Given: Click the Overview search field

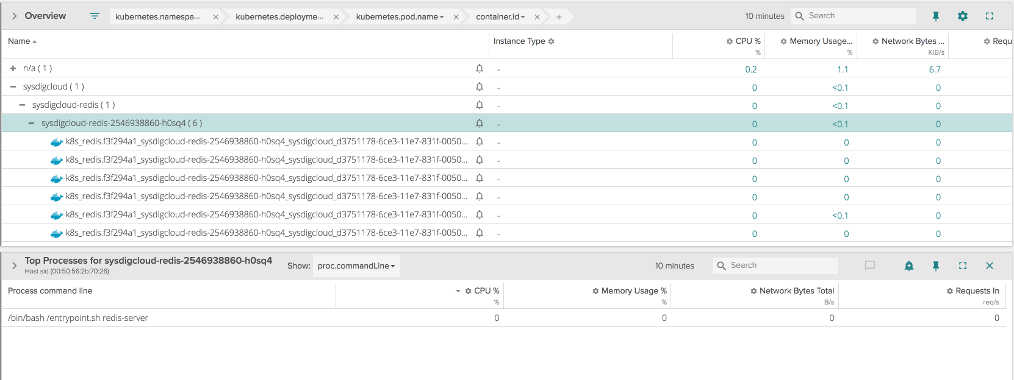Looking at the screenshot, I should click(854, 16).
